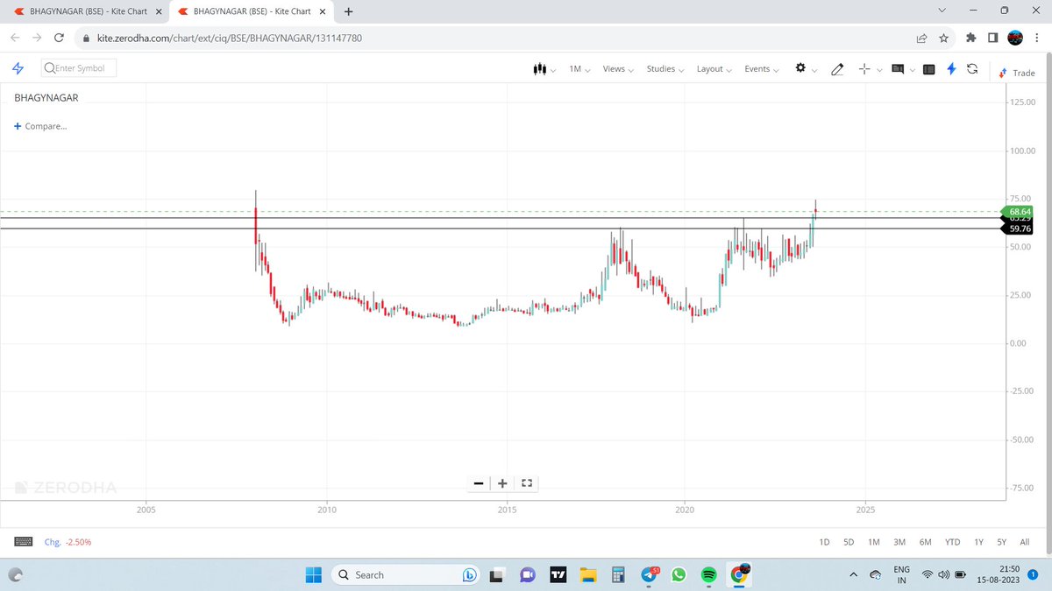Click the Compare link

[40, 126]
